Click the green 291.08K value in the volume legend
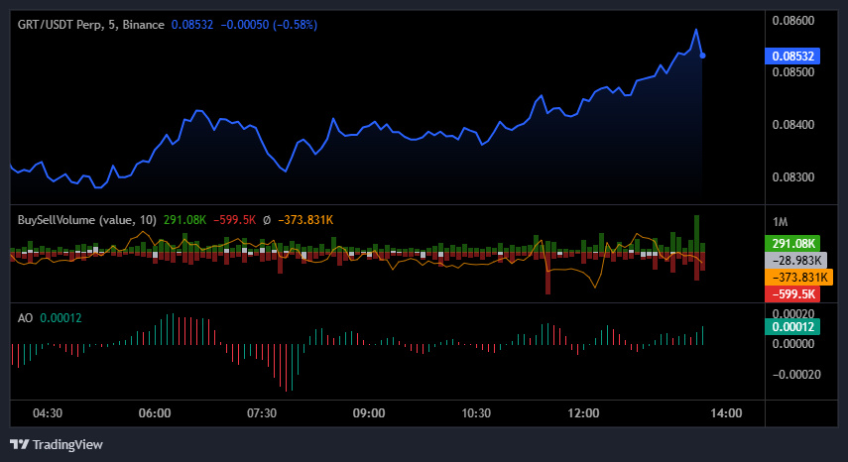This screenshot has width=848, height=462. pos(184,219)
